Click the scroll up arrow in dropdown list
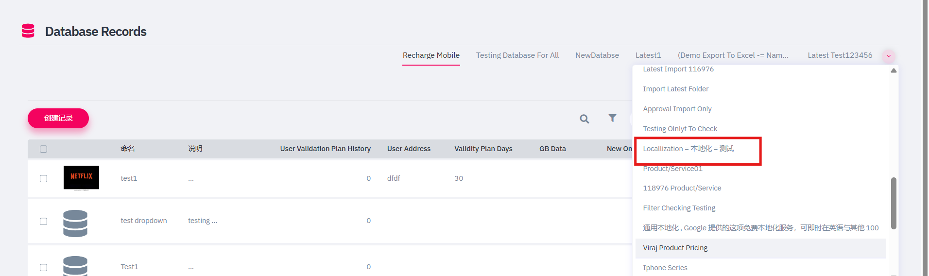The image size is (929, 276). pyautogui.click(x=894, y=70)
